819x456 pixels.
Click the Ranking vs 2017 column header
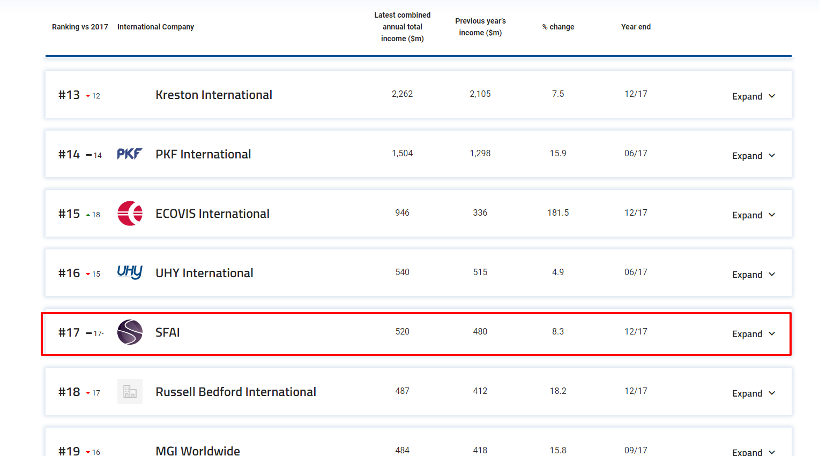point(80,27)
